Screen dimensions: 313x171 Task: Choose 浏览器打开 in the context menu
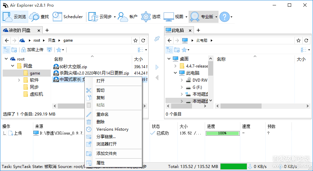click(113, 144)
